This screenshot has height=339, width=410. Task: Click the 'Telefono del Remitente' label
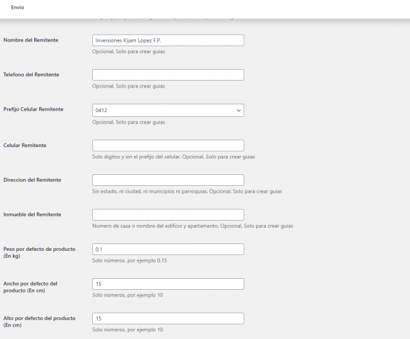tap(31, 74)
